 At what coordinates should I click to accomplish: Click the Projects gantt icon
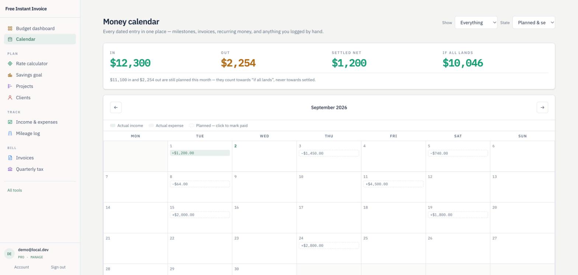click(x=10, y=86)
